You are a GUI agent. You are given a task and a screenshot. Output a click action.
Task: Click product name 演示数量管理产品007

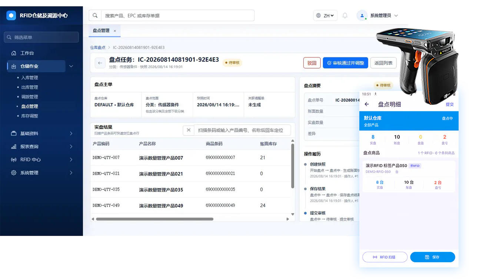(x=161, y=158)
